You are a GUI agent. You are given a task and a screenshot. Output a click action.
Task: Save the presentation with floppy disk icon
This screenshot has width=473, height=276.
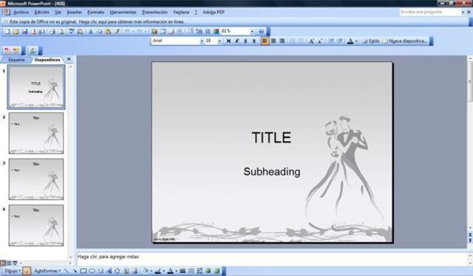24,31
